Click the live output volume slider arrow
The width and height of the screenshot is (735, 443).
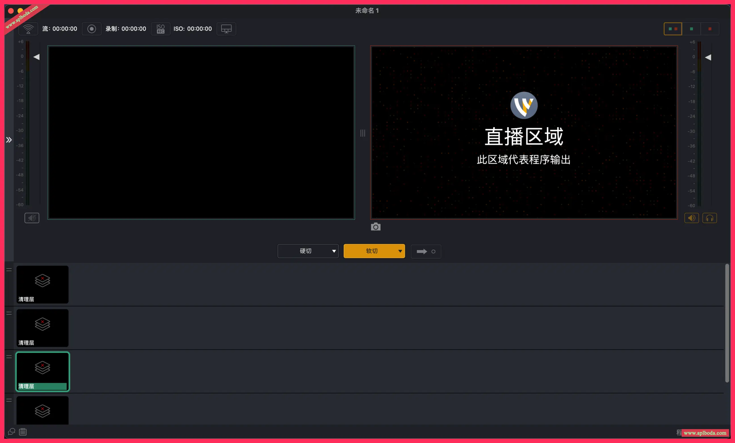click(x=708, y=58)
